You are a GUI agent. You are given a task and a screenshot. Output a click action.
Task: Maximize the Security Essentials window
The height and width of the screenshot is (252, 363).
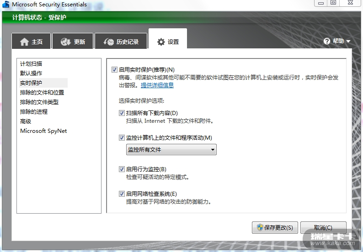[x=333, y=3]
